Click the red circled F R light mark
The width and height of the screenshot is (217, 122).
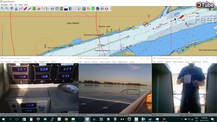coord(145,24)
